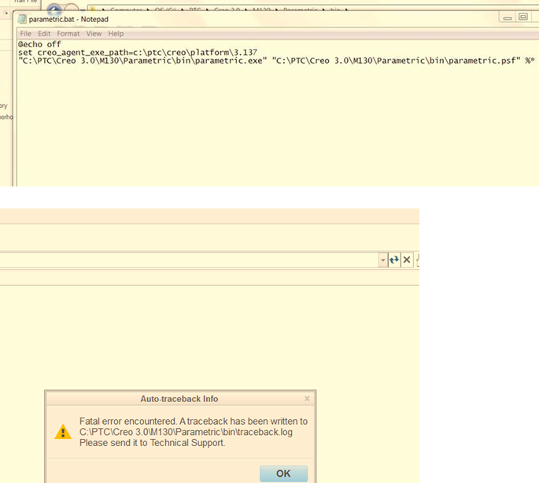This screenshot has height=483, width=539.
Task: Click the parametric.psf path text
Action: click(397, 61)
